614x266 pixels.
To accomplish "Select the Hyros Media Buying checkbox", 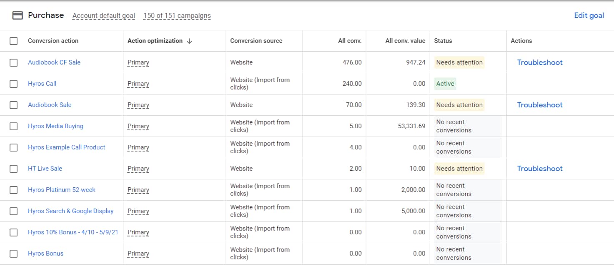I will point(14,126).
